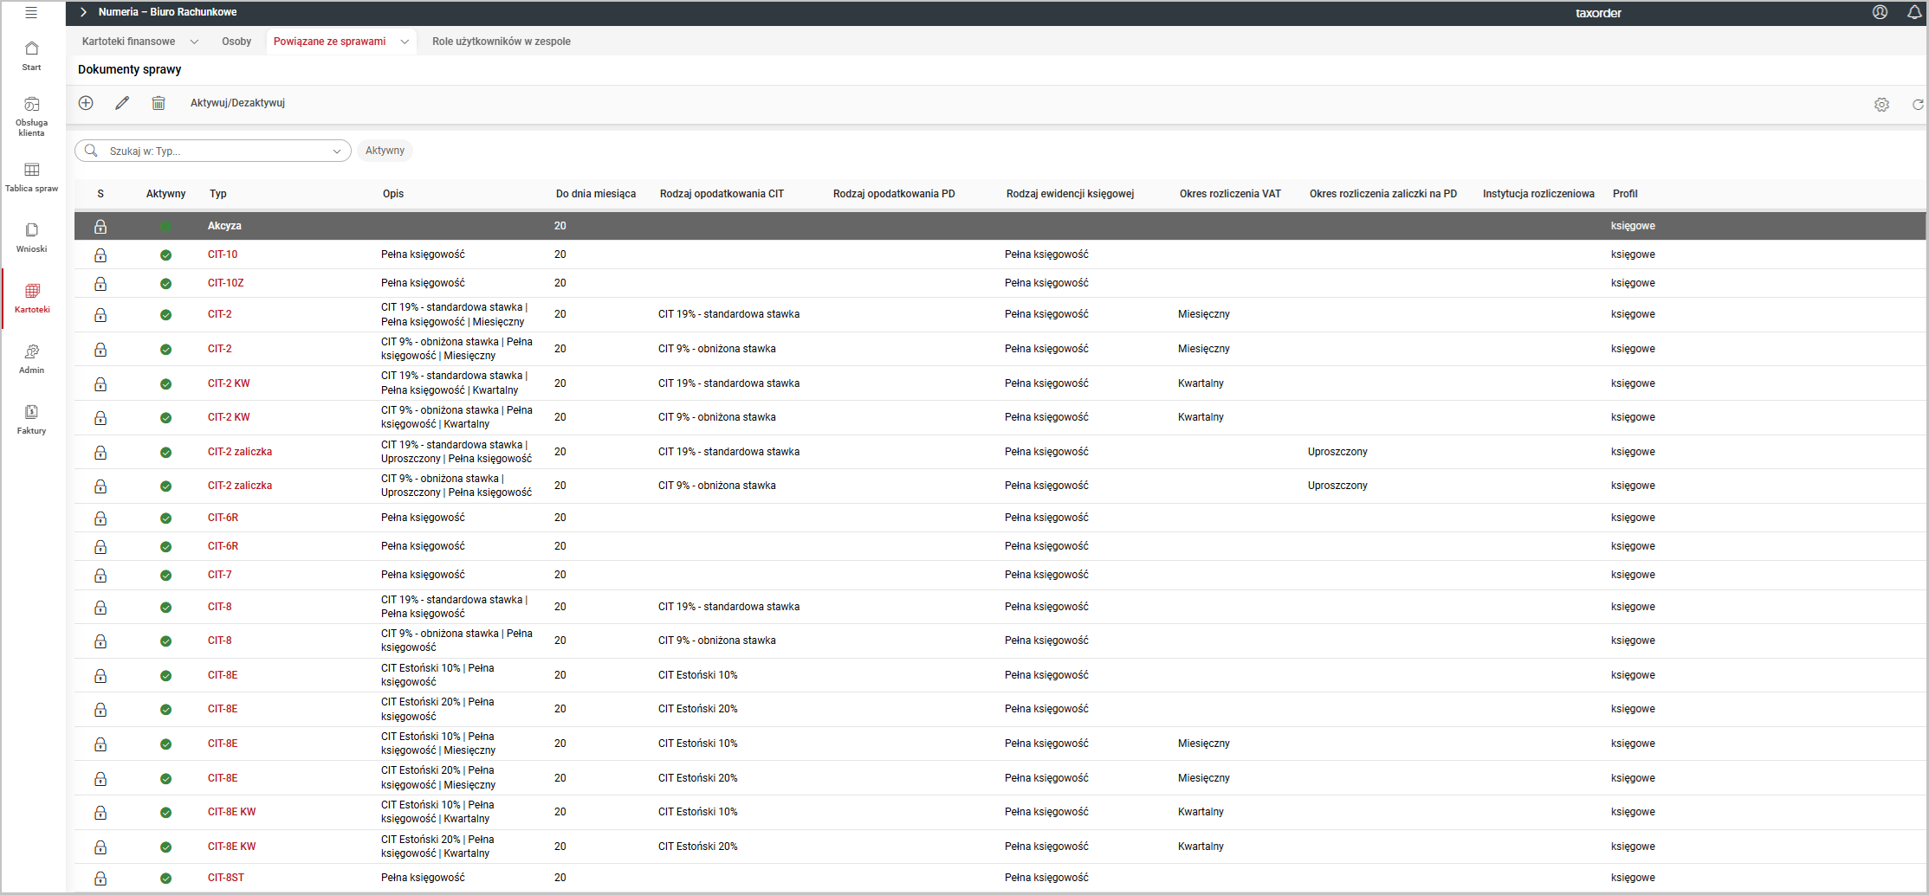
Task: Open notifications bell icon
Action: point(1914,12)
